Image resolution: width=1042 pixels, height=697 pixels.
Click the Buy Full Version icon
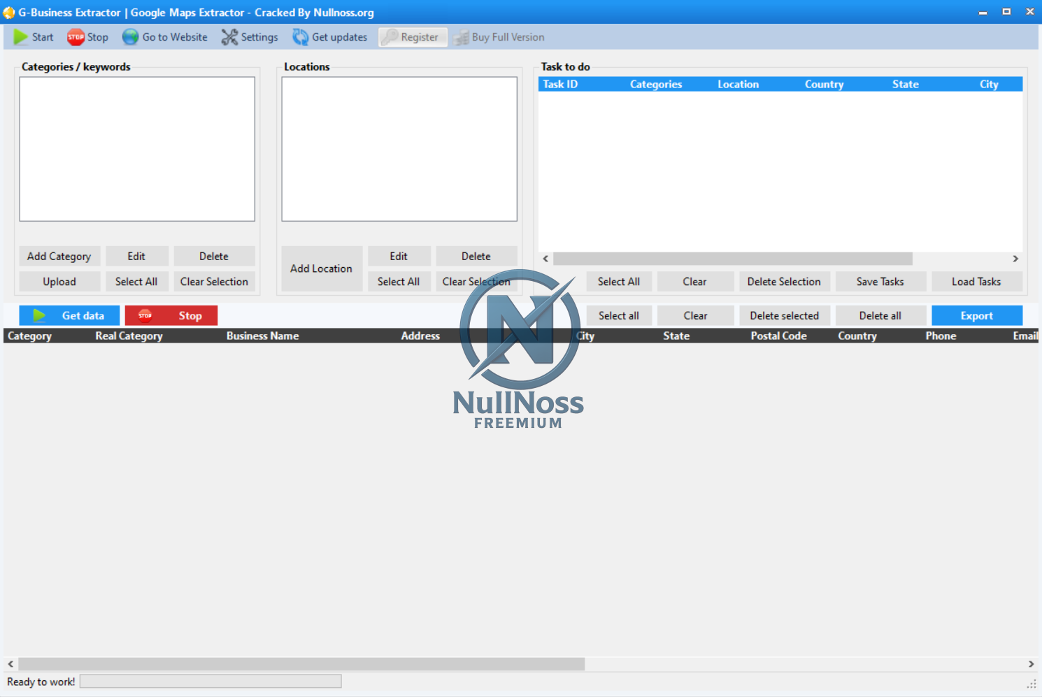[461, 38]
